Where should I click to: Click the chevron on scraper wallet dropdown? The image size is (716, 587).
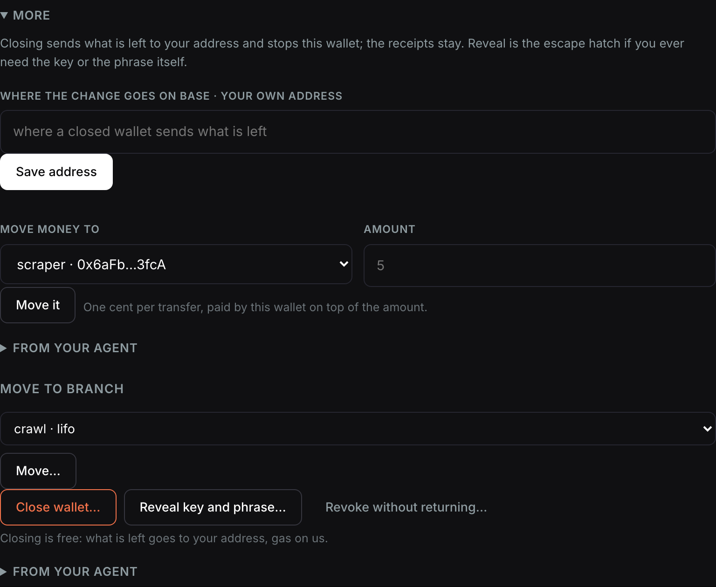click(x=344, y=264)
